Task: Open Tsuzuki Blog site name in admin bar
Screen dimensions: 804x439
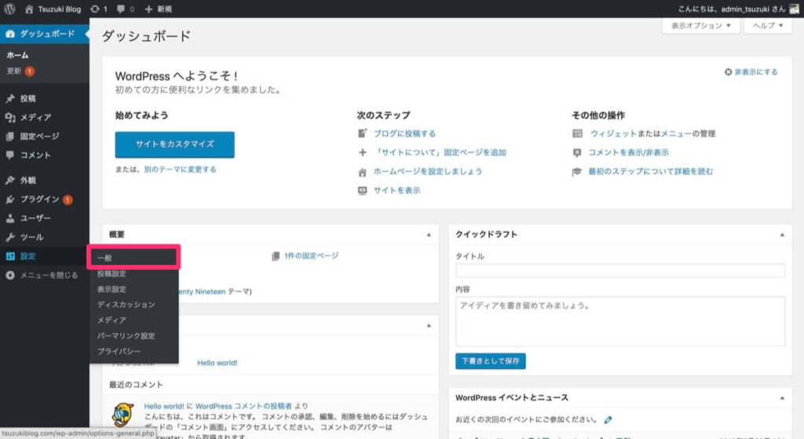Action: 60,9
